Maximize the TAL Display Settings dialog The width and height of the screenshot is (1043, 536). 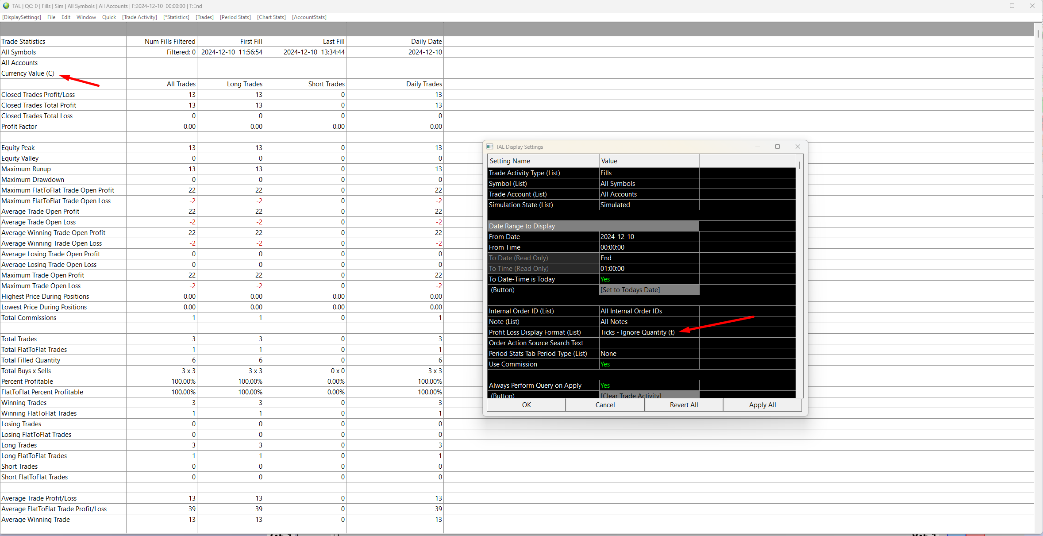pos(777,147)
